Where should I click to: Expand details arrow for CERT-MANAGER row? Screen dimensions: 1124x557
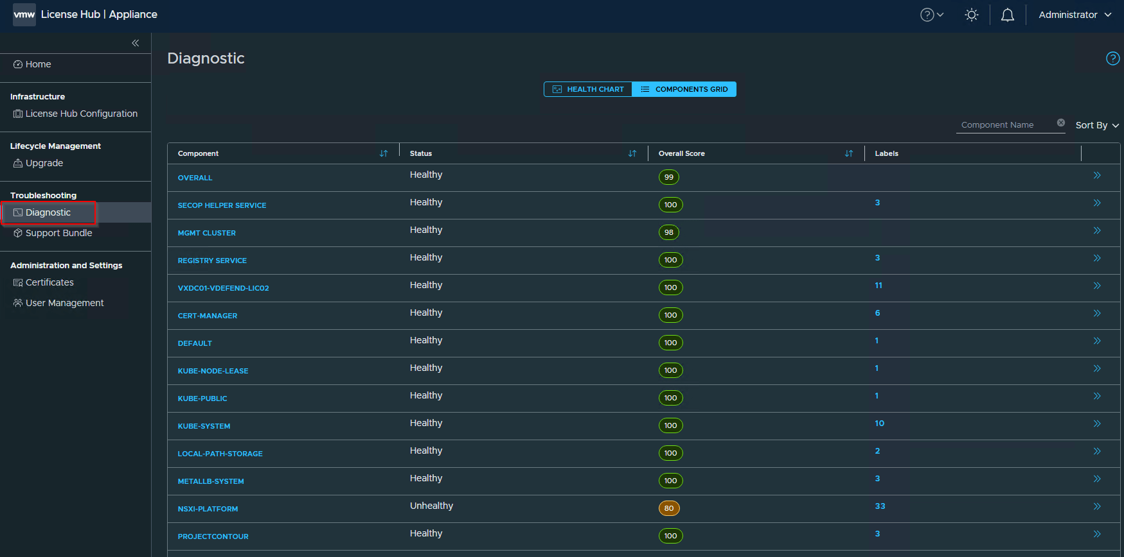(x=1097, y=313)
